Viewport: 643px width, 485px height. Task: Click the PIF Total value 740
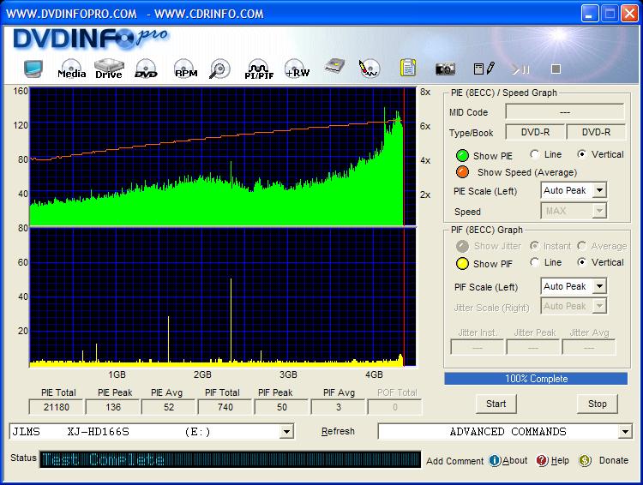click(x=225, y=407)
